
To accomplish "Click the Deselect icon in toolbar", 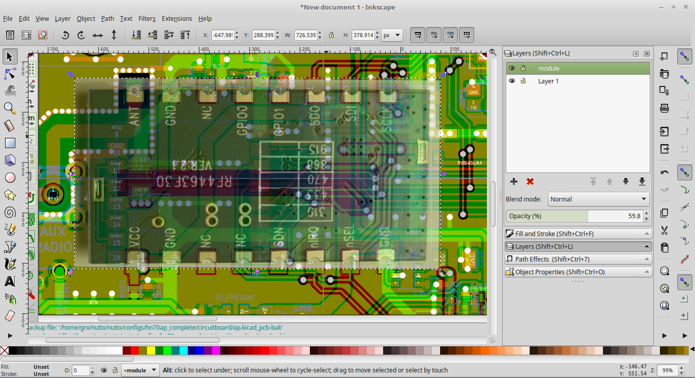I will (42, 35).
